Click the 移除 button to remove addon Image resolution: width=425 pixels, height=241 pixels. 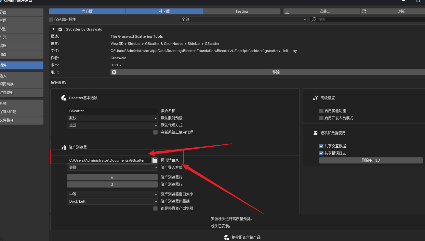pos(268,72)
